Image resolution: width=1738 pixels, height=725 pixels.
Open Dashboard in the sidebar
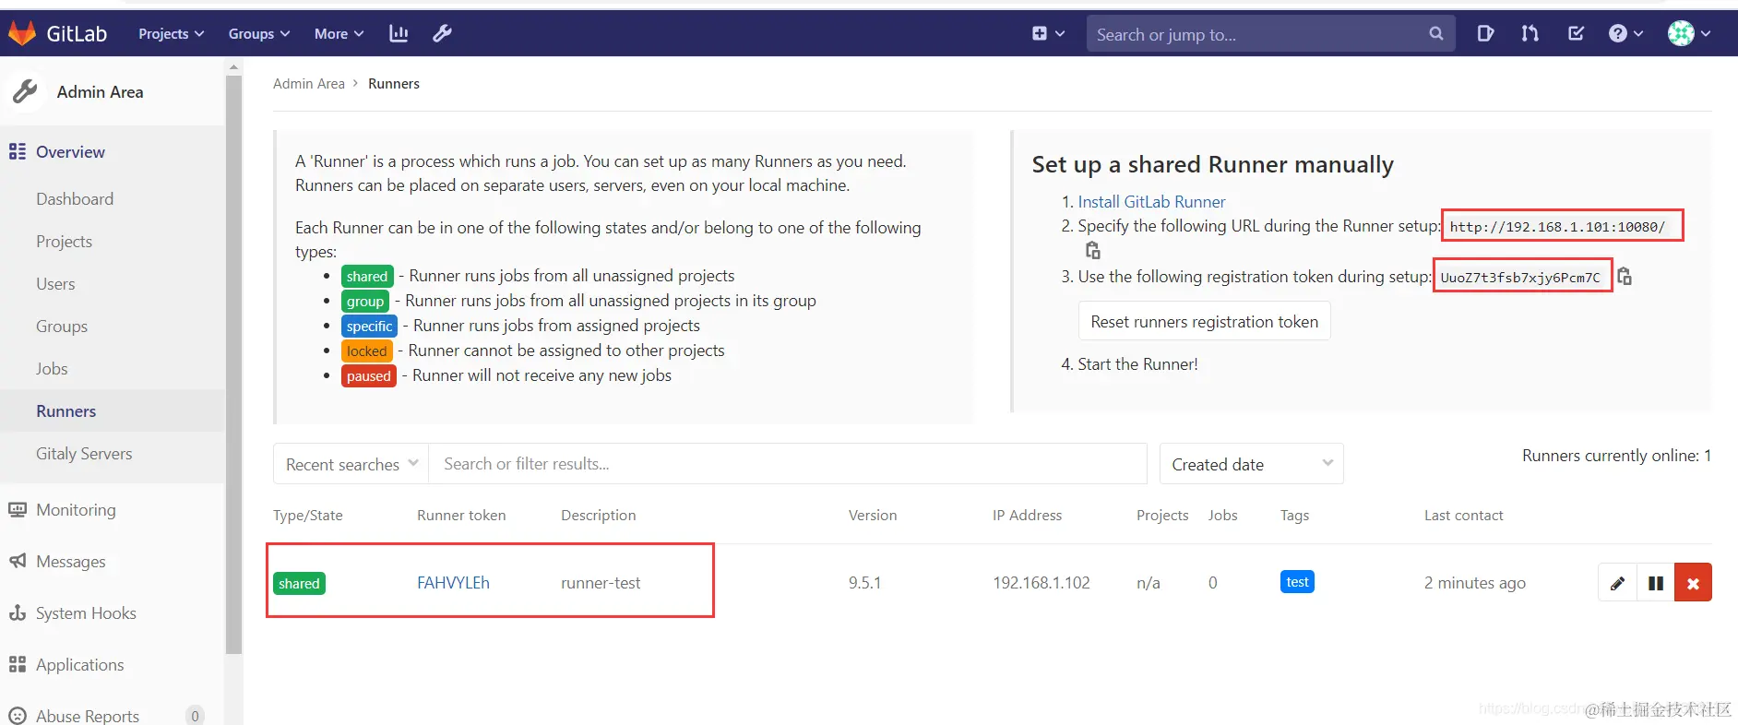click(x=75, y=199)
